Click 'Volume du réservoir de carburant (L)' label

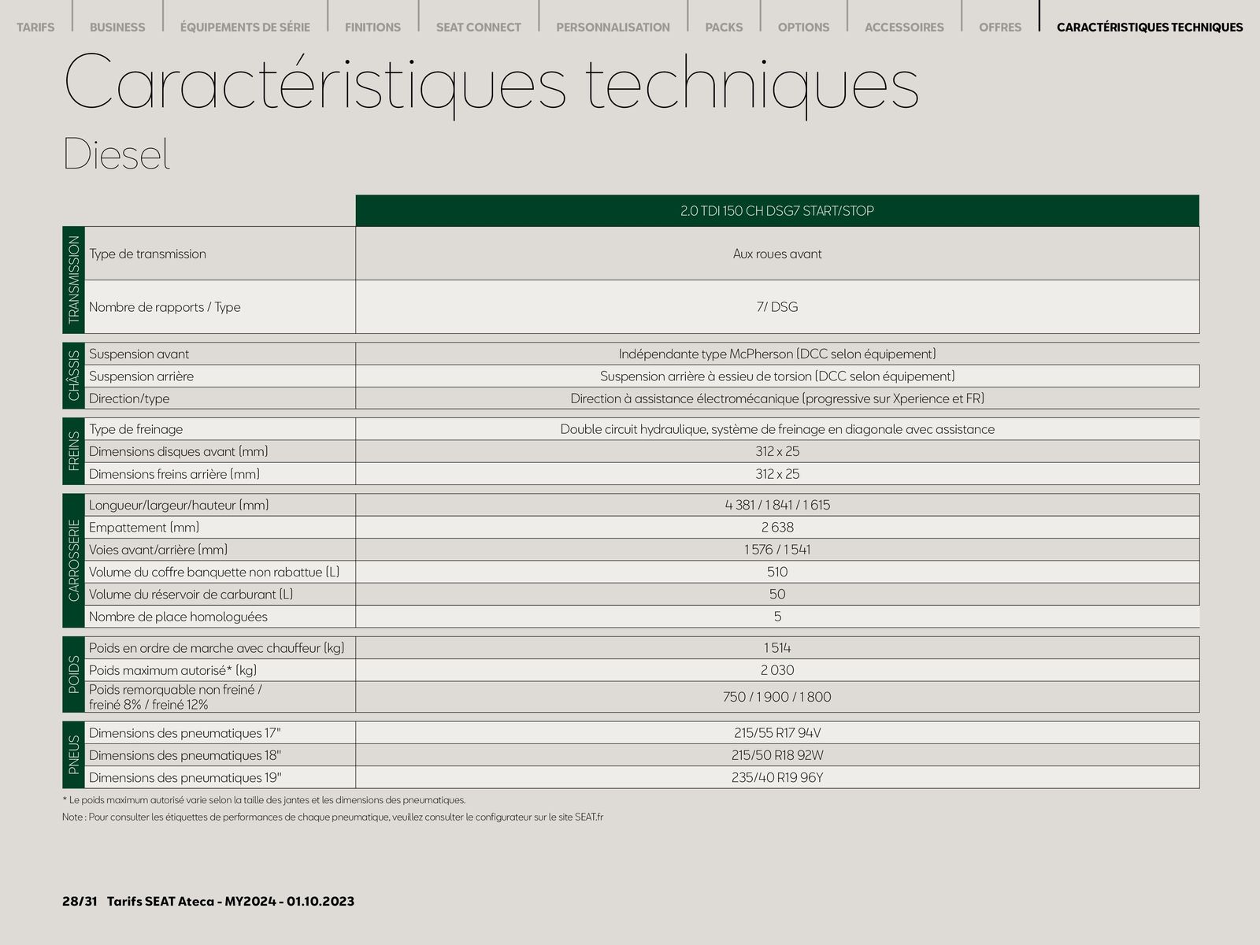tap(191, 595)
